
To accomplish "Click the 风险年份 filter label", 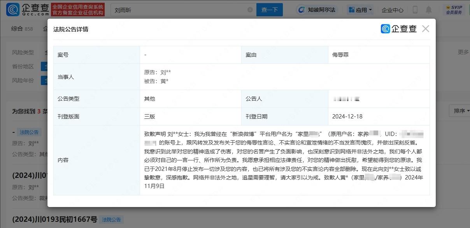I will [23, 81].
